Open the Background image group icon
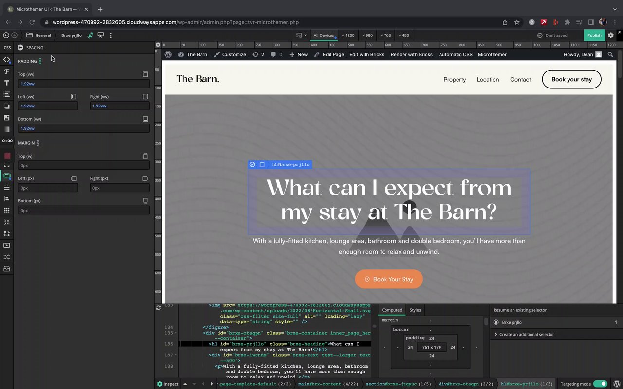 7,118
